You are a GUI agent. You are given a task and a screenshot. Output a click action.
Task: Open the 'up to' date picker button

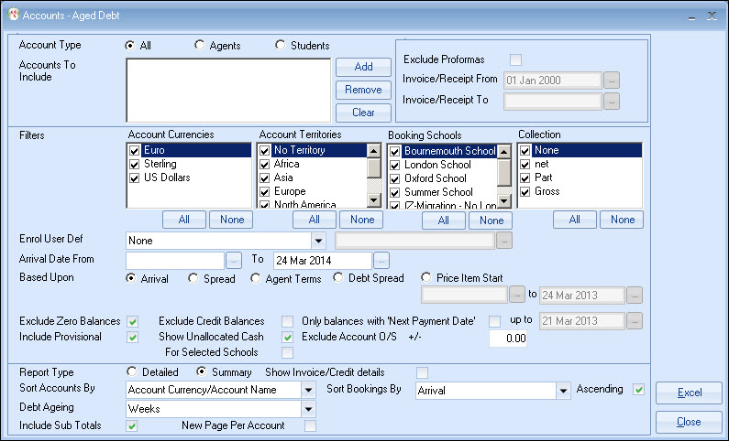(635, 321)
